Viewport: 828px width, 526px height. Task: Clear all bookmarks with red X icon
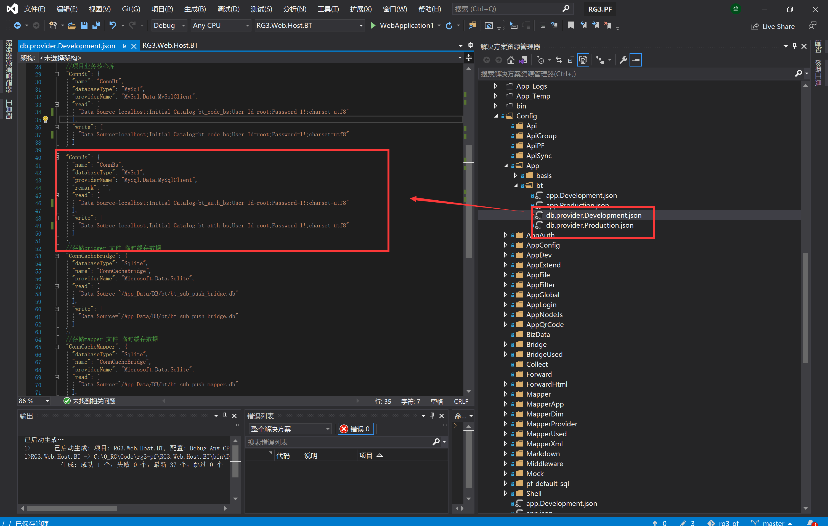(607, 25)
